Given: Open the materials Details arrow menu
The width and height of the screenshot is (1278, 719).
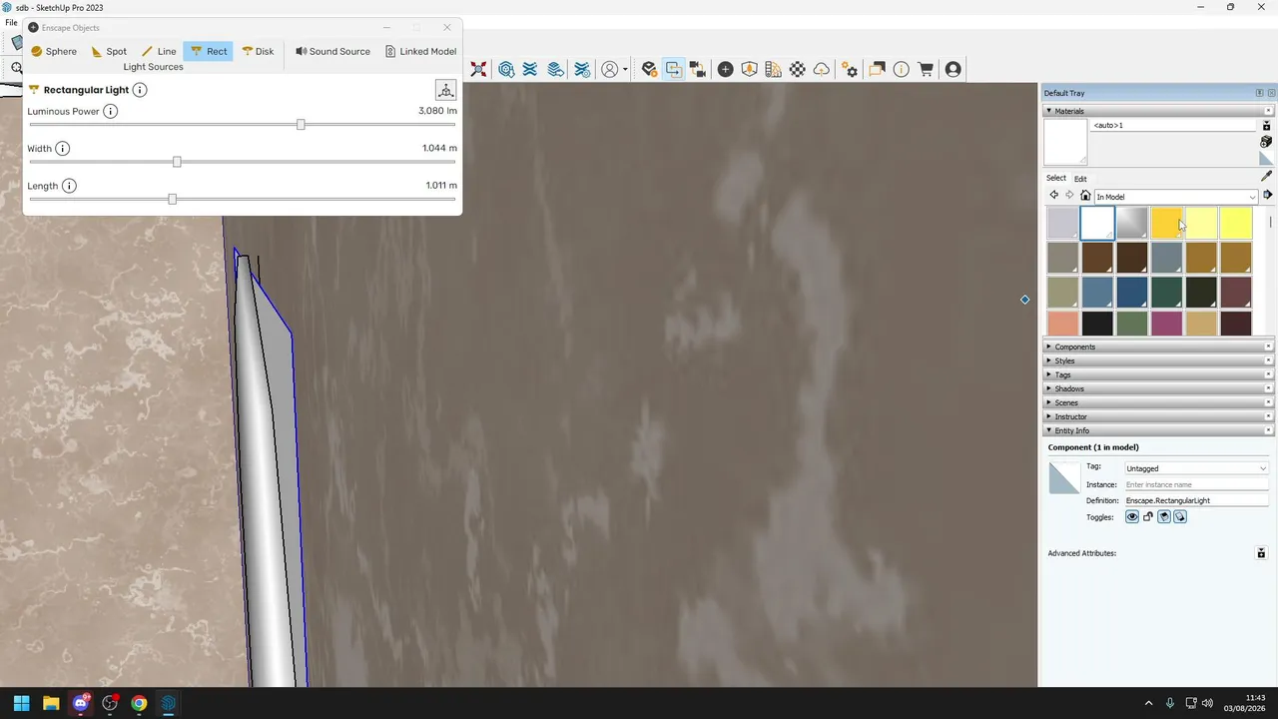Looking at the screenshot, I should pyautogui.click(x=1268, y=196).
